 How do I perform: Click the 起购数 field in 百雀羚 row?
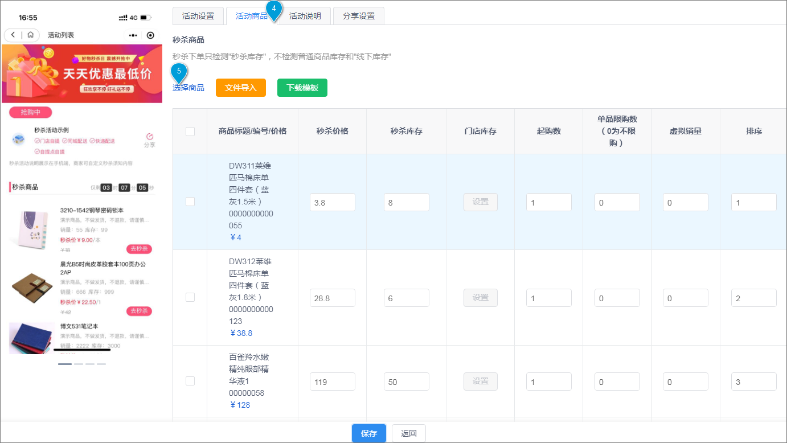[x=549, y=382]
